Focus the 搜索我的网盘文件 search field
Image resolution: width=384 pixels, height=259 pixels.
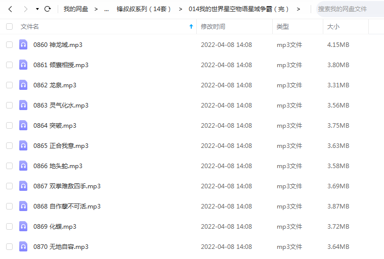350,9
